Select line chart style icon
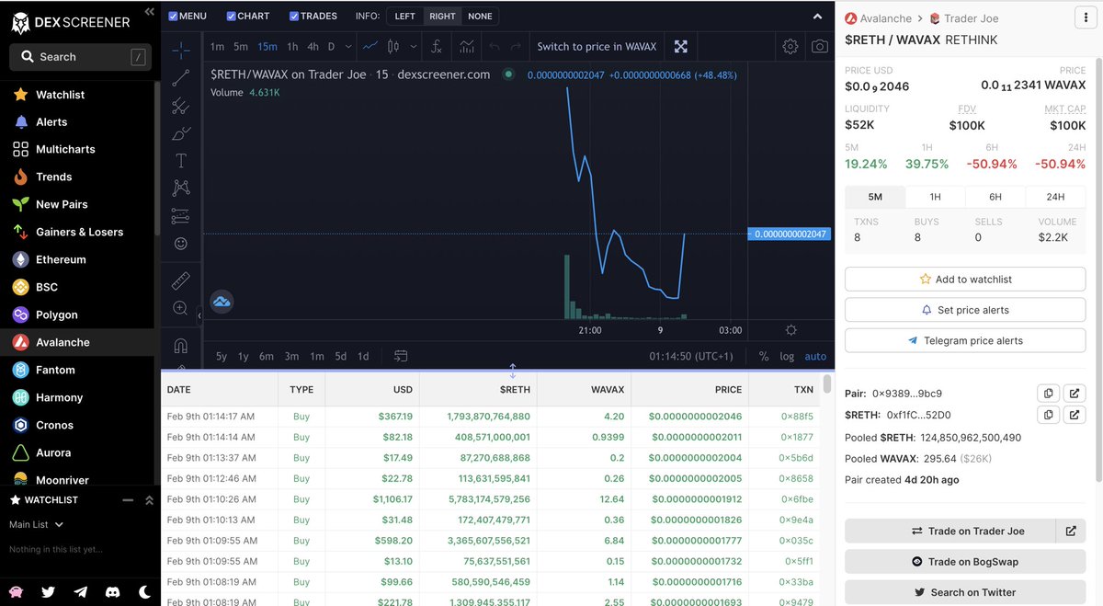Screen dimensions: 1103x606 coord(370,46)
